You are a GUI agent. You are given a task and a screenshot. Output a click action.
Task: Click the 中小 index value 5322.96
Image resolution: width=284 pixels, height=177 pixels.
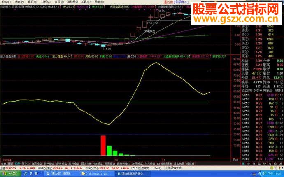(104, 168)
